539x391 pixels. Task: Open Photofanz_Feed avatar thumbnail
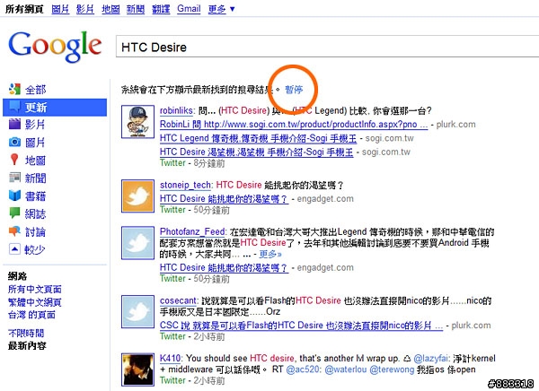[137, 243]
